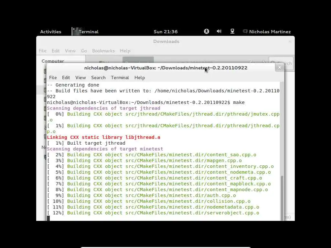The height and width of the screenshot is (248, 331).
Task: Click the jmutex.cpp build line at 0%
Action: click(163, 117)
